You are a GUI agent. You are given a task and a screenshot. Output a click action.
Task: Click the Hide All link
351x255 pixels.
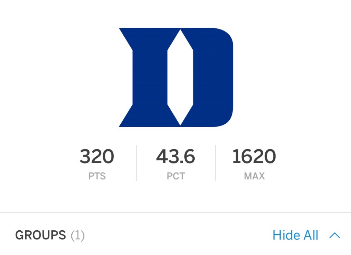[x=295, y=235]
